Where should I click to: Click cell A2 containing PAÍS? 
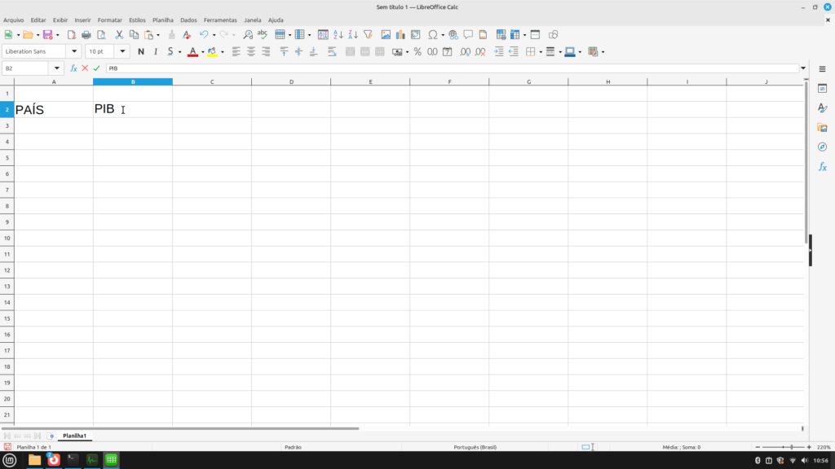pyautogui.click(x=53, y=109)
